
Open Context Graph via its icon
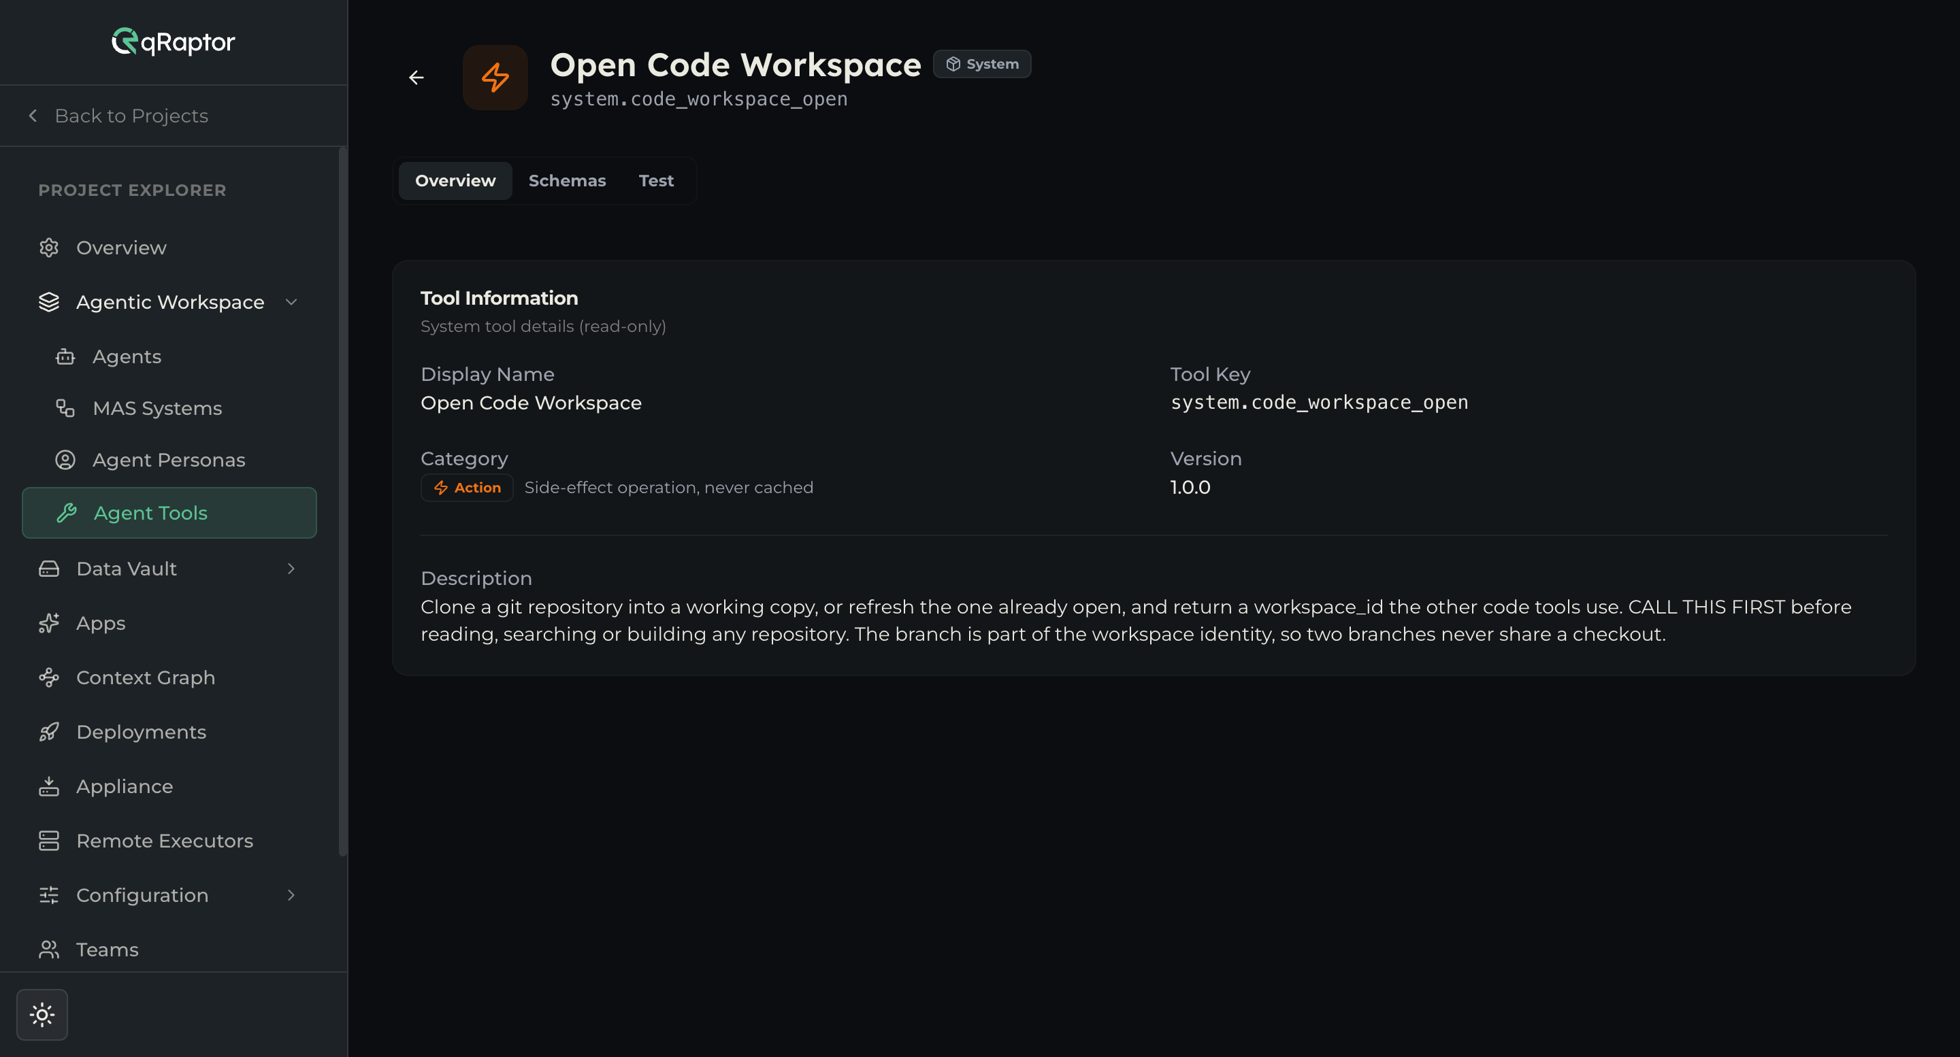(50, 677)
